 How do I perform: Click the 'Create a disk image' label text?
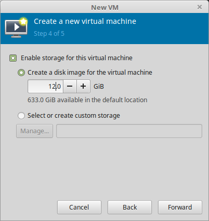[90, 73]
